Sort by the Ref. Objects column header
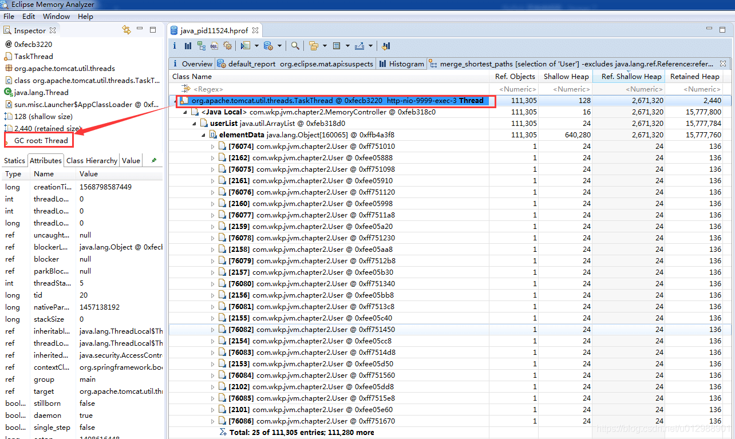This screenshot has width=735, height=439. click(x=514, y=77)
